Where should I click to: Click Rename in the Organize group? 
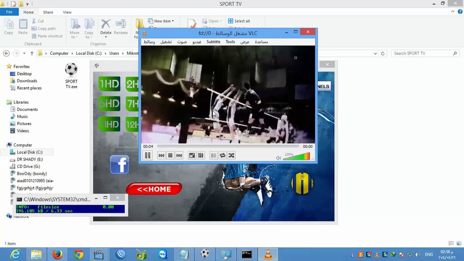pos(121,28)
